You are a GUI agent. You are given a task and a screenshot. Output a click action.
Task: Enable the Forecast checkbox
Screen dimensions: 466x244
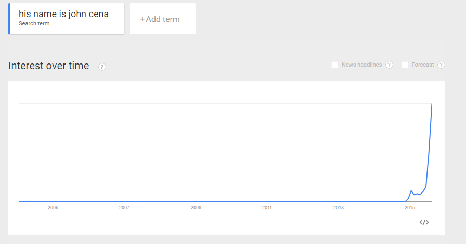tap(405, 65)
